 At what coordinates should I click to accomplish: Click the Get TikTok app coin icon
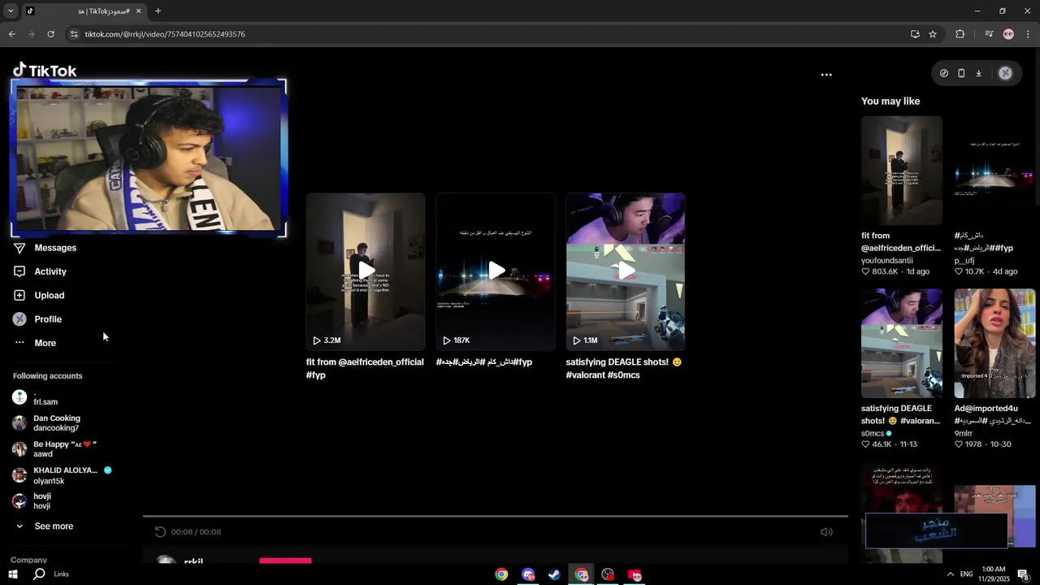943,73
